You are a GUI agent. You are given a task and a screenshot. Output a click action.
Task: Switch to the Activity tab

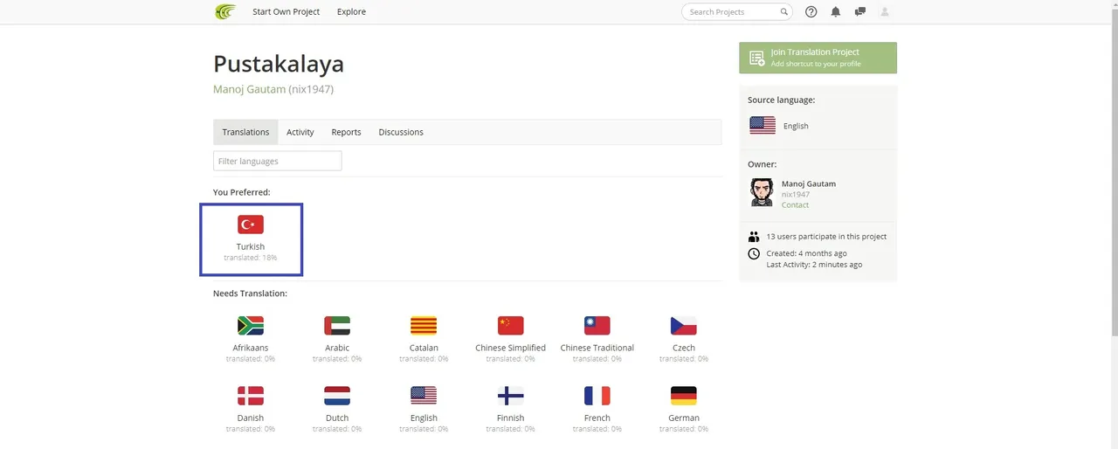(x=300, y=132)
